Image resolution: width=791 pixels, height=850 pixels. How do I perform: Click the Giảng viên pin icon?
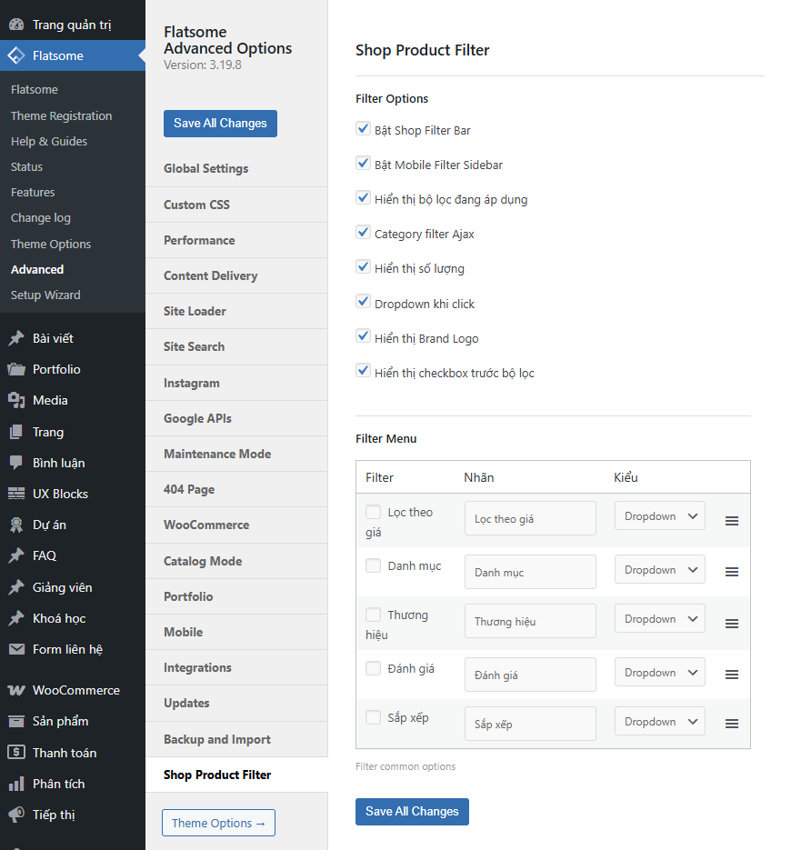click(x=16, y=587)
